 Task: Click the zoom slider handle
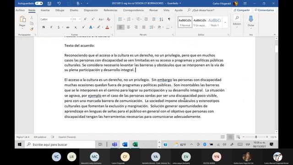(256, 137)
